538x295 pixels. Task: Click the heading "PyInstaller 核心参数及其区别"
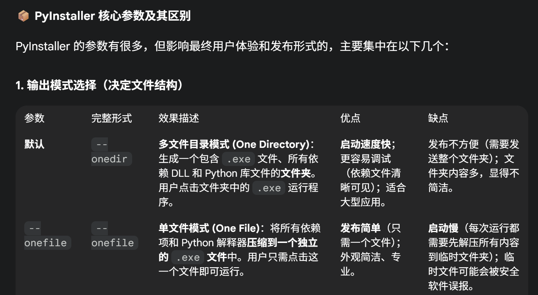point(112,16)
